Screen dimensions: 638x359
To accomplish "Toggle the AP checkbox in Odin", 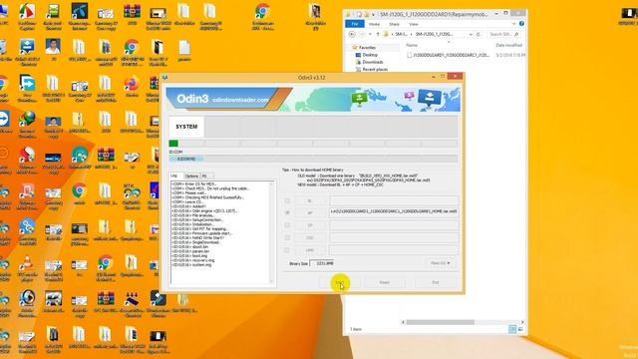I will (287, 212).
